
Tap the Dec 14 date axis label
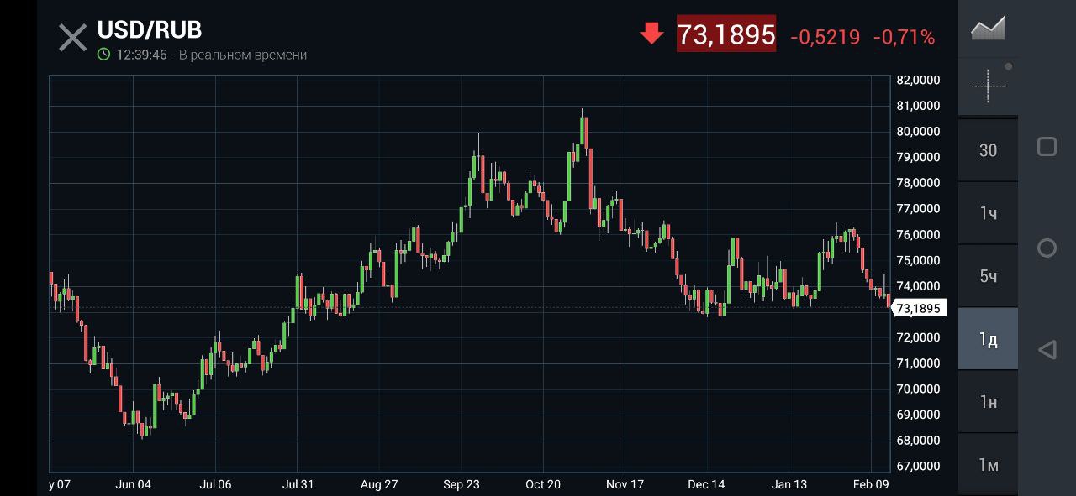tap(706, 484)
